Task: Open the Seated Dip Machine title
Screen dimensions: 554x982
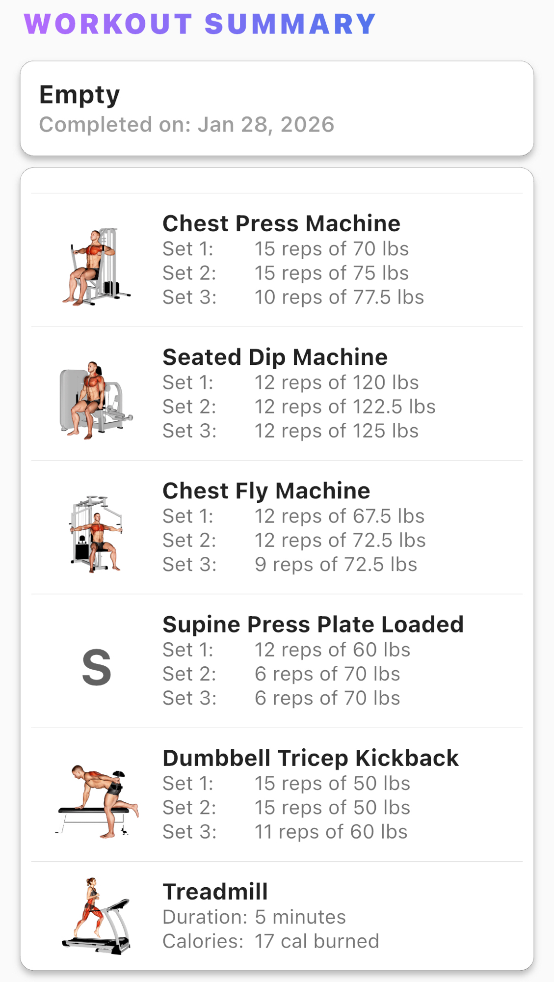Action: [275, 357]
